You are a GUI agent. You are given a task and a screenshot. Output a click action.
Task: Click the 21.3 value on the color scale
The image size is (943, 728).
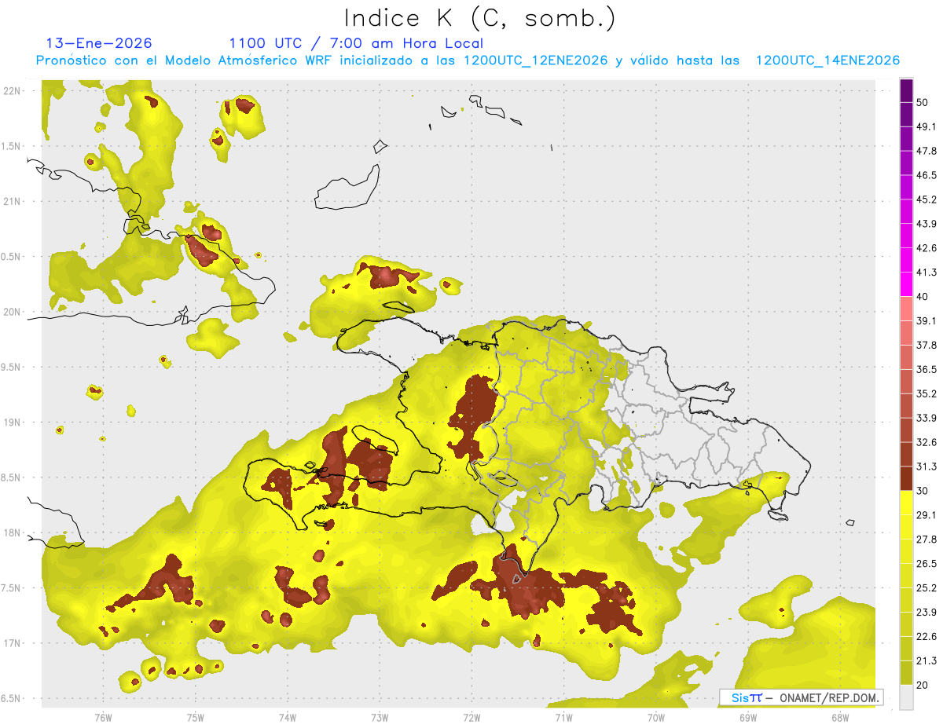coord(926,660)
